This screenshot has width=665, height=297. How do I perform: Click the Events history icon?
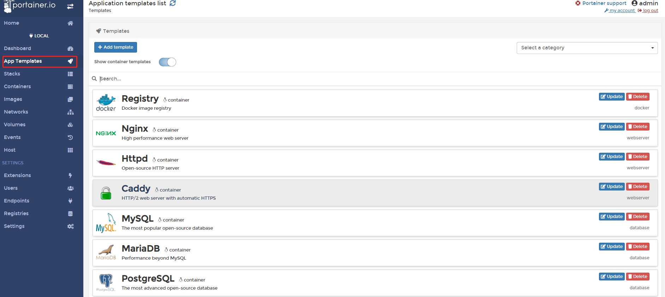tap(70, 138)
